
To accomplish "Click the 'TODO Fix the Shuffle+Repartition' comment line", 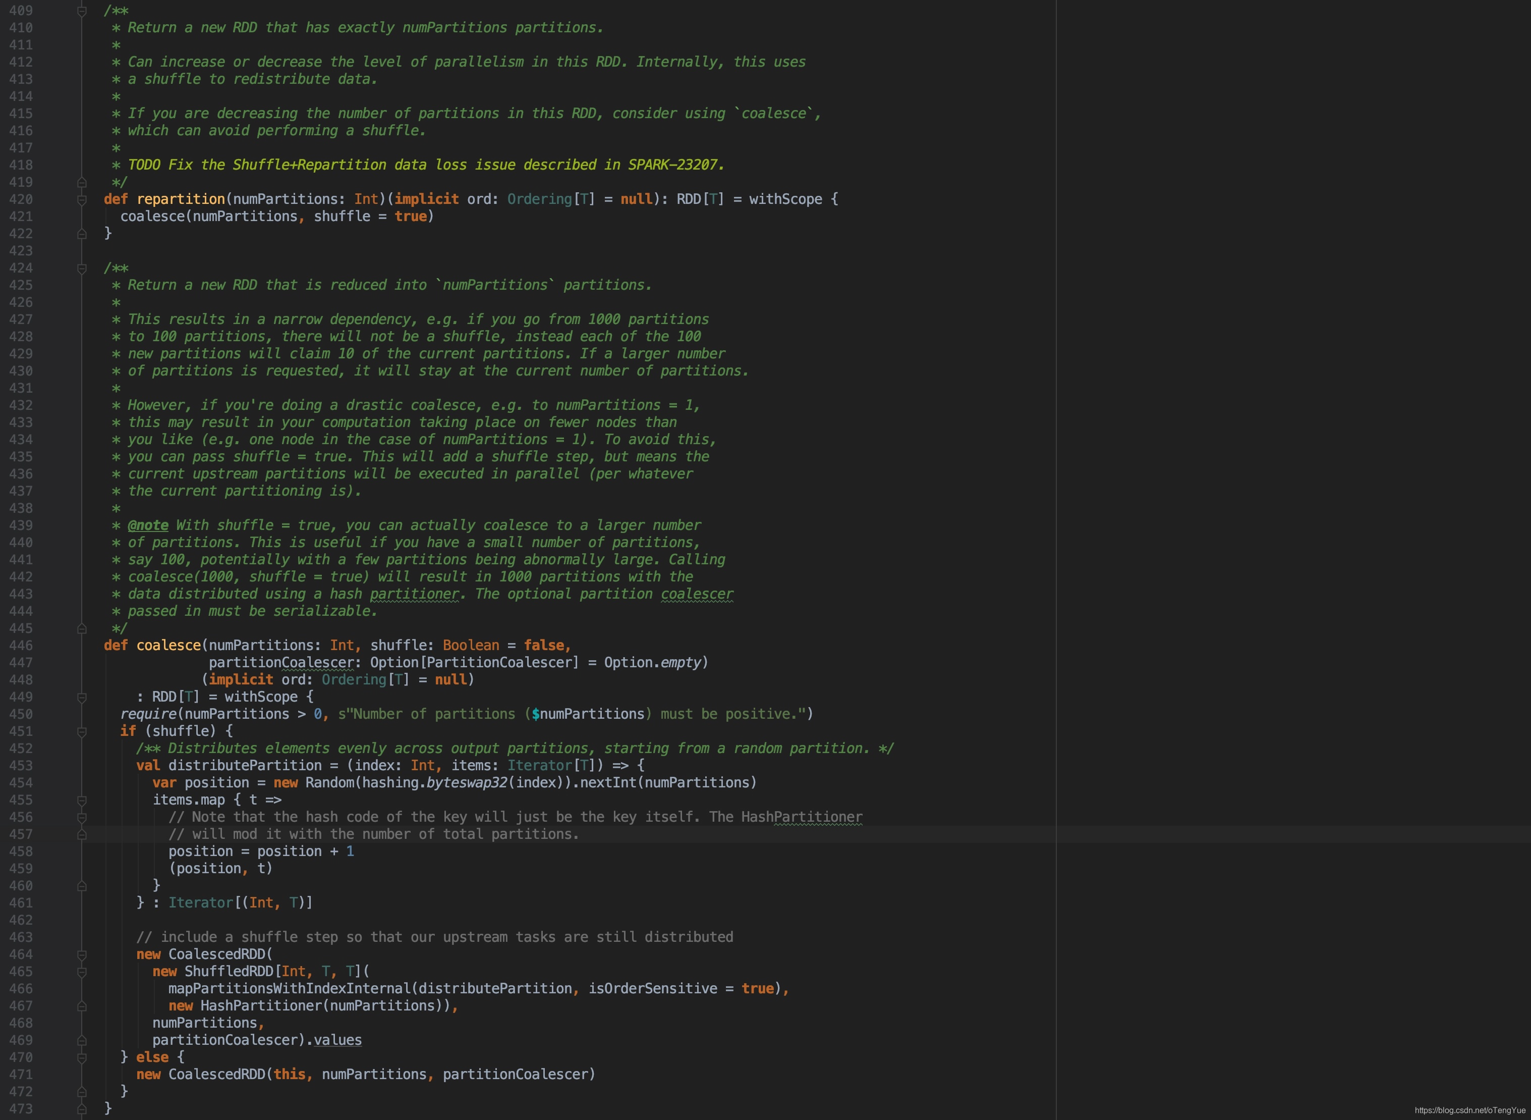I will pyautogui.click(x=426, y=165).
